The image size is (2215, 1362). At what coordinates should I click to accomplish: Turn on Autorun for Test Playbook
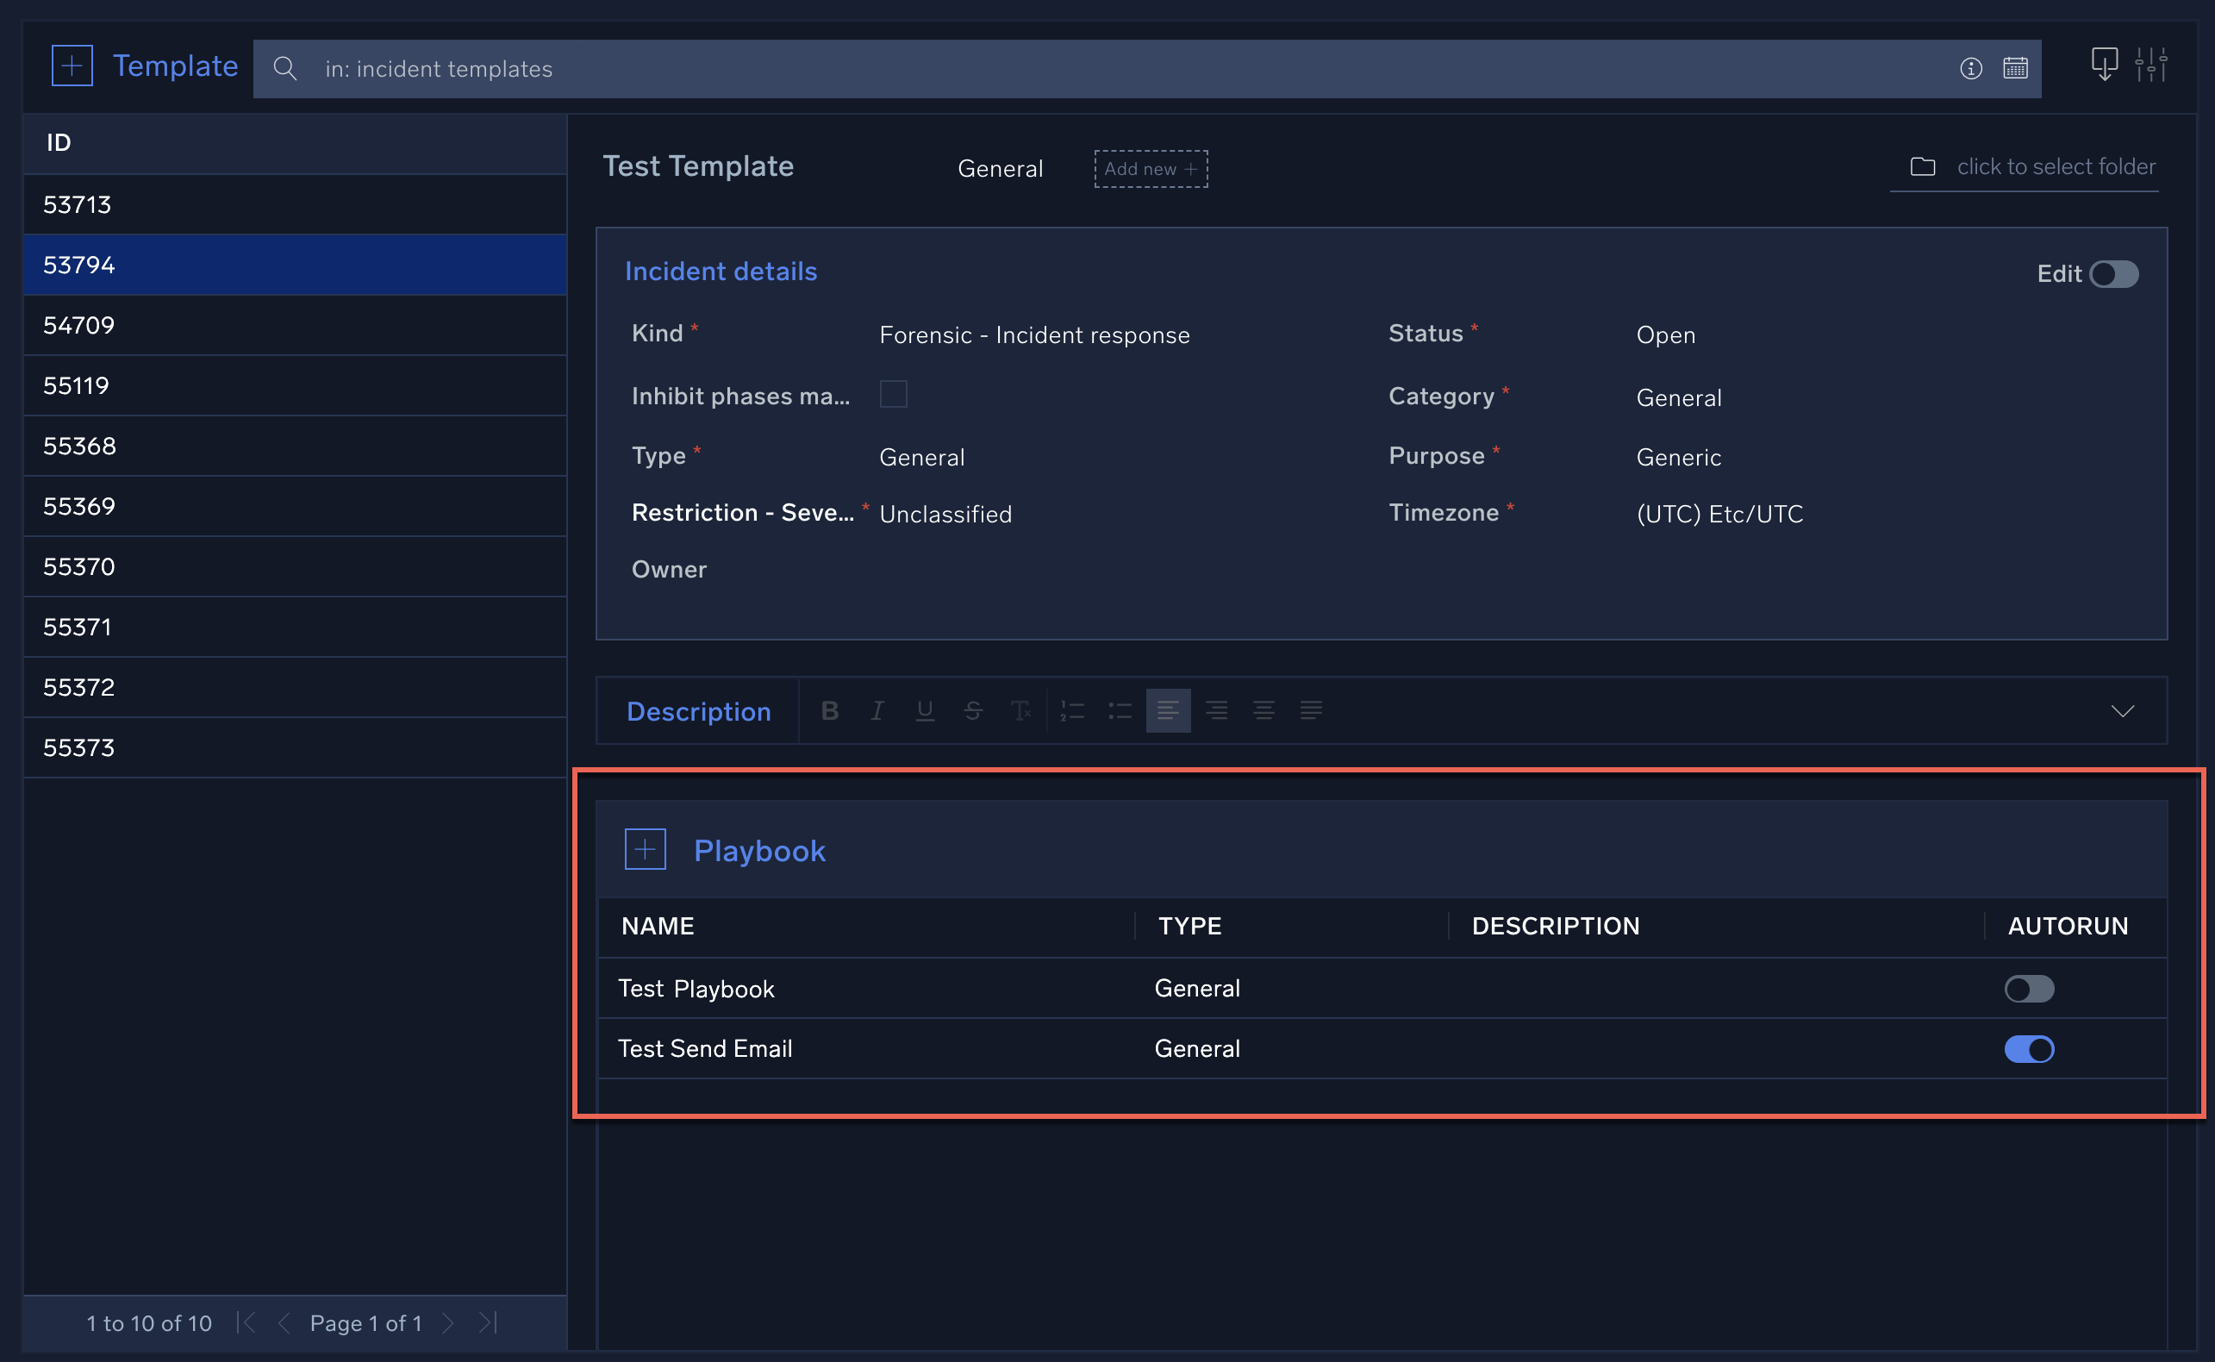2029,988
